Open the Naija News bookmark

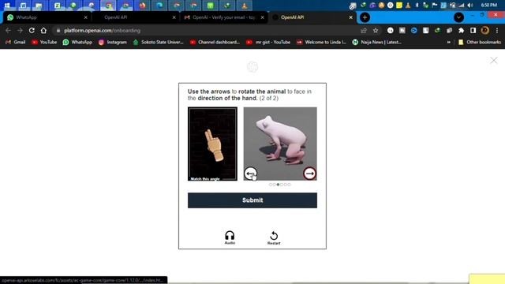pos(377,42)
